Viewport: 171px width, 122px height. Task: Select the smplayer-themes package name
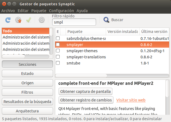[82, 51]
